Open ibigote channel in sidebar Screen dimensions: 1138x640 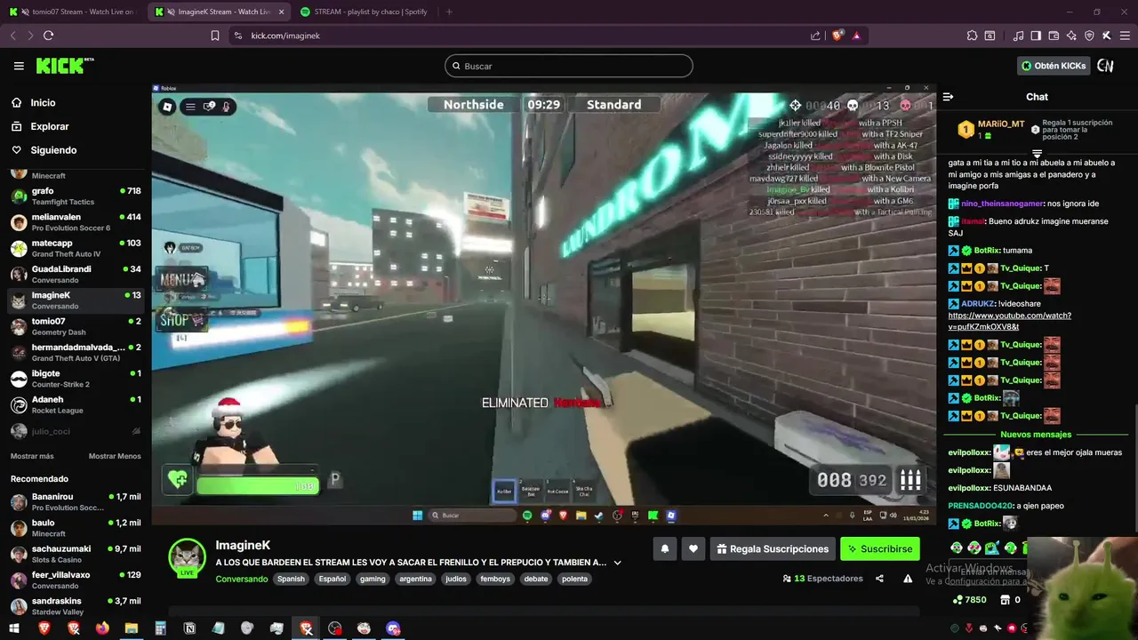tap(76, 379)
